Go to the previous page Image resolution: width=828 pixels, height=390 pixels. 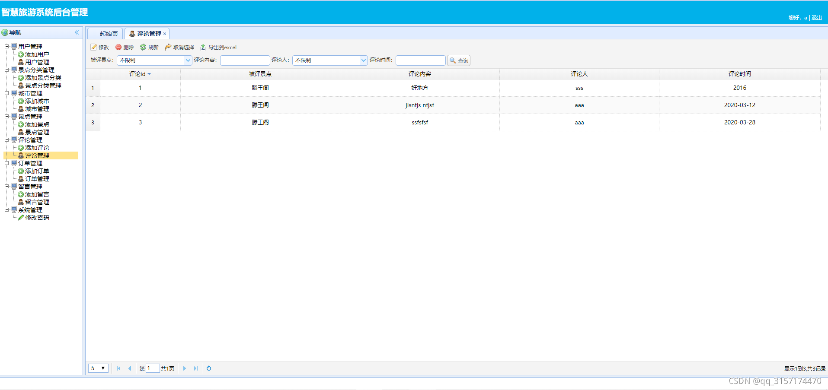(130, 368)
